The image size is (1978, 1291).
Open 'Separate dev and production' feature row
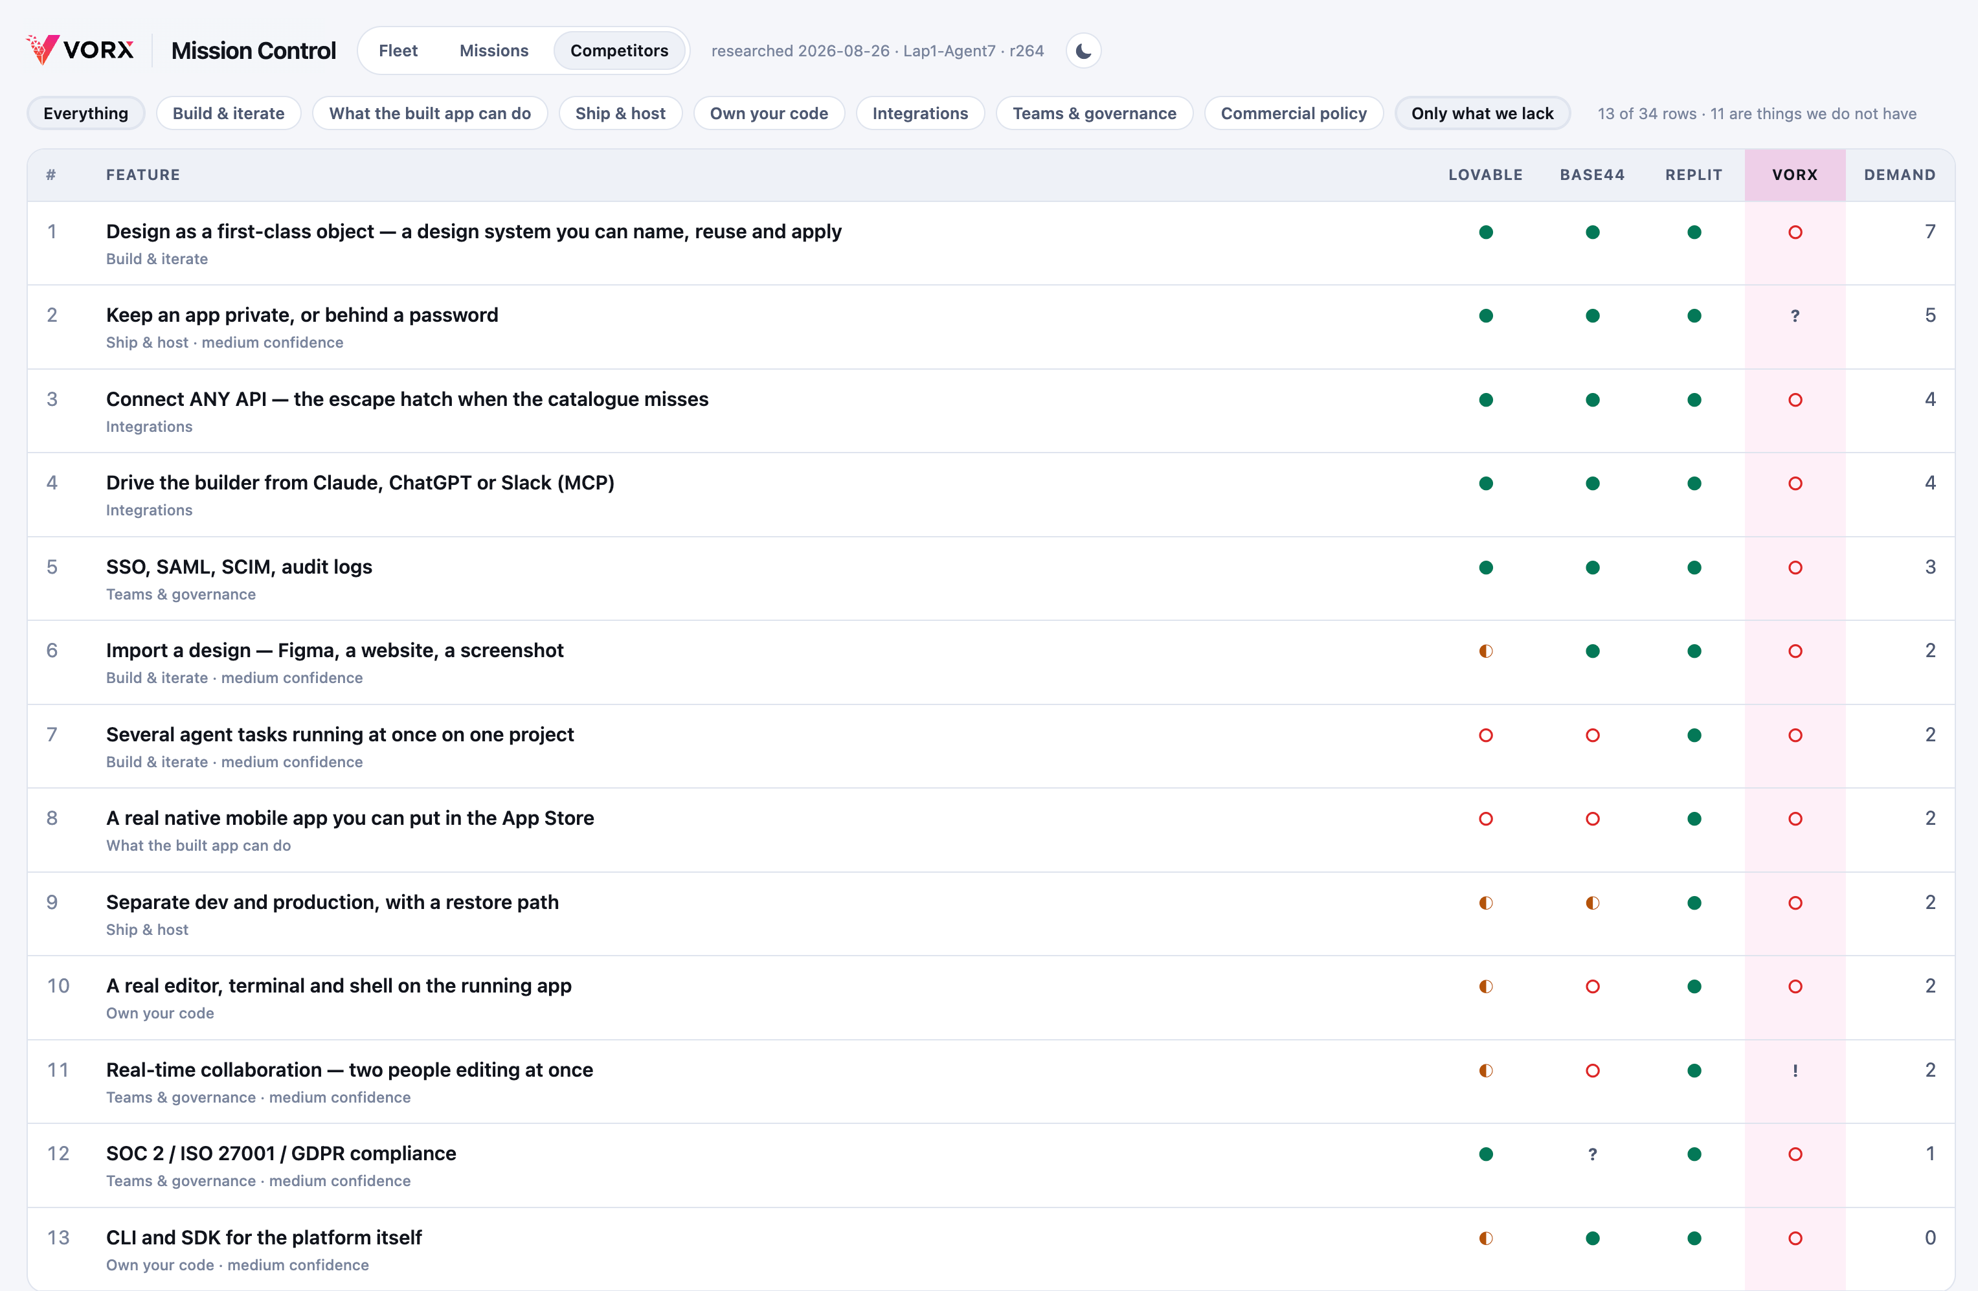tap(991, 914)
